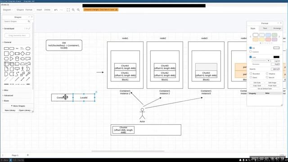Image resolution: width=288 pixels, height=162 pixels.
Task: Select the cylinder shape in General
Action: coord(17,59)
